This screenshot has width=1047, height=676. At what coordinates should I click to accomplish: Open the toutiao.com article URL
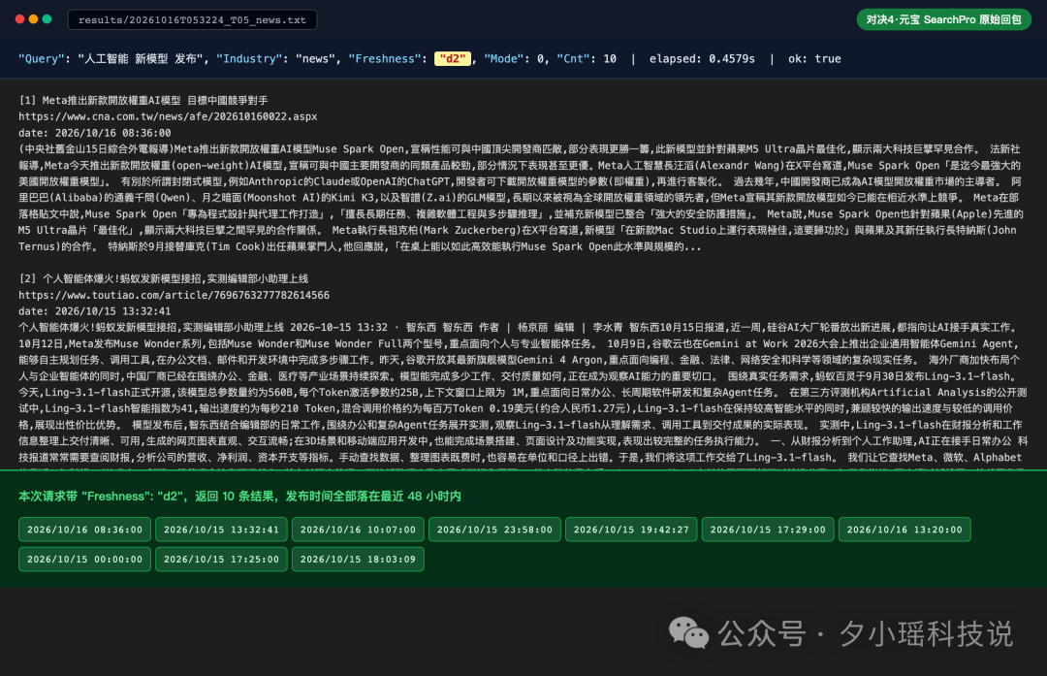coord(174,295)
